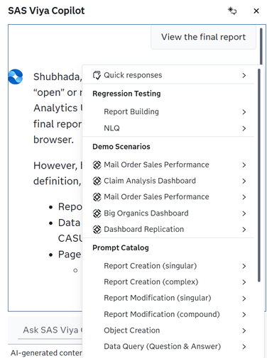Expand chevron on Big Organics Dashboard row
The height and width of the screenshot is (358, 267).
(x=244, y=213)
